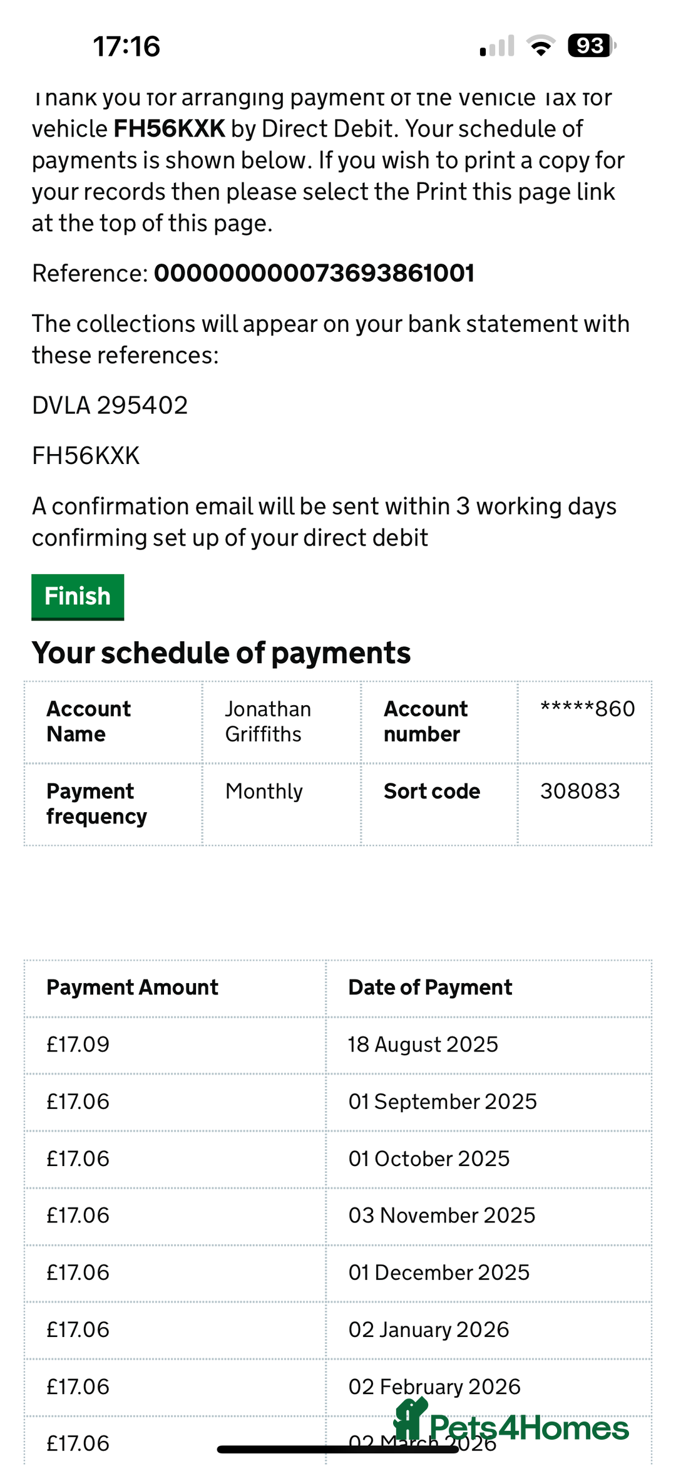Select the sort code value 308083
The image size is (676, 1466).
(x=580, y=791)
